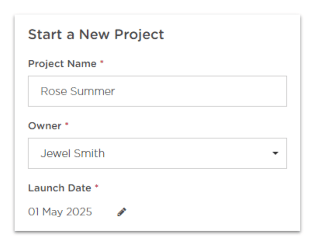
Task: Click the Launch Date label
Action: click(x=59, y=188)
